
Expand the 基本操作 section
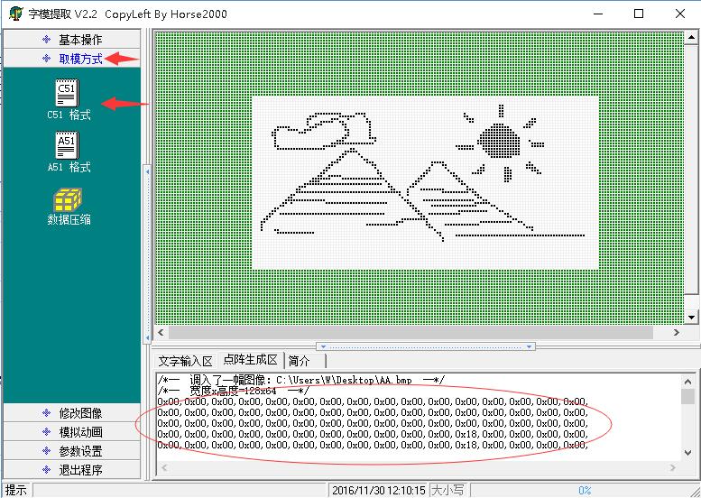(x=71, y=40)
